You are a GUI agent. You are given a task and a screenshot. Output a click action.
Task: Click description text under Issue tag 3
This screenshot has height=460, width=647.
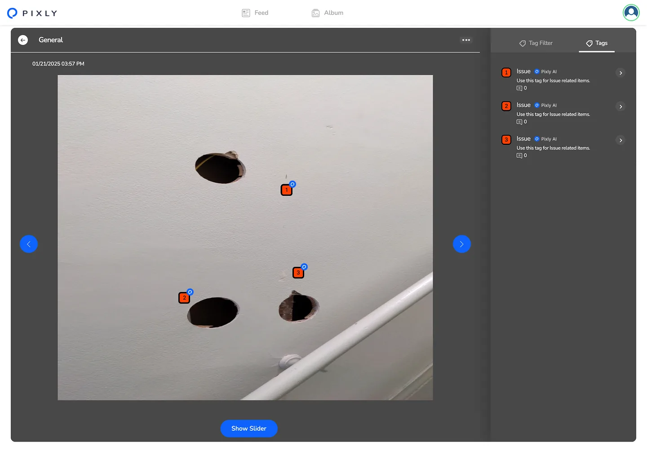553,148
